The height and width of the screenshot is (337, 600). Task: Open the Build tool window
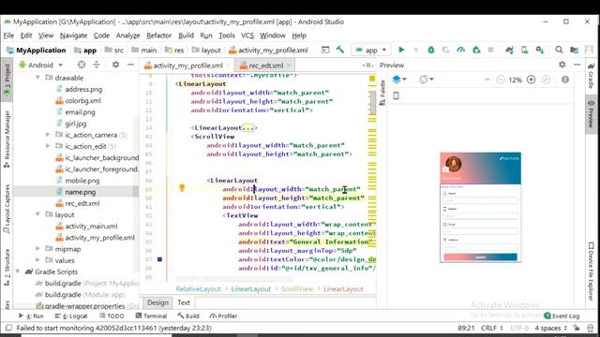(188, 316)
